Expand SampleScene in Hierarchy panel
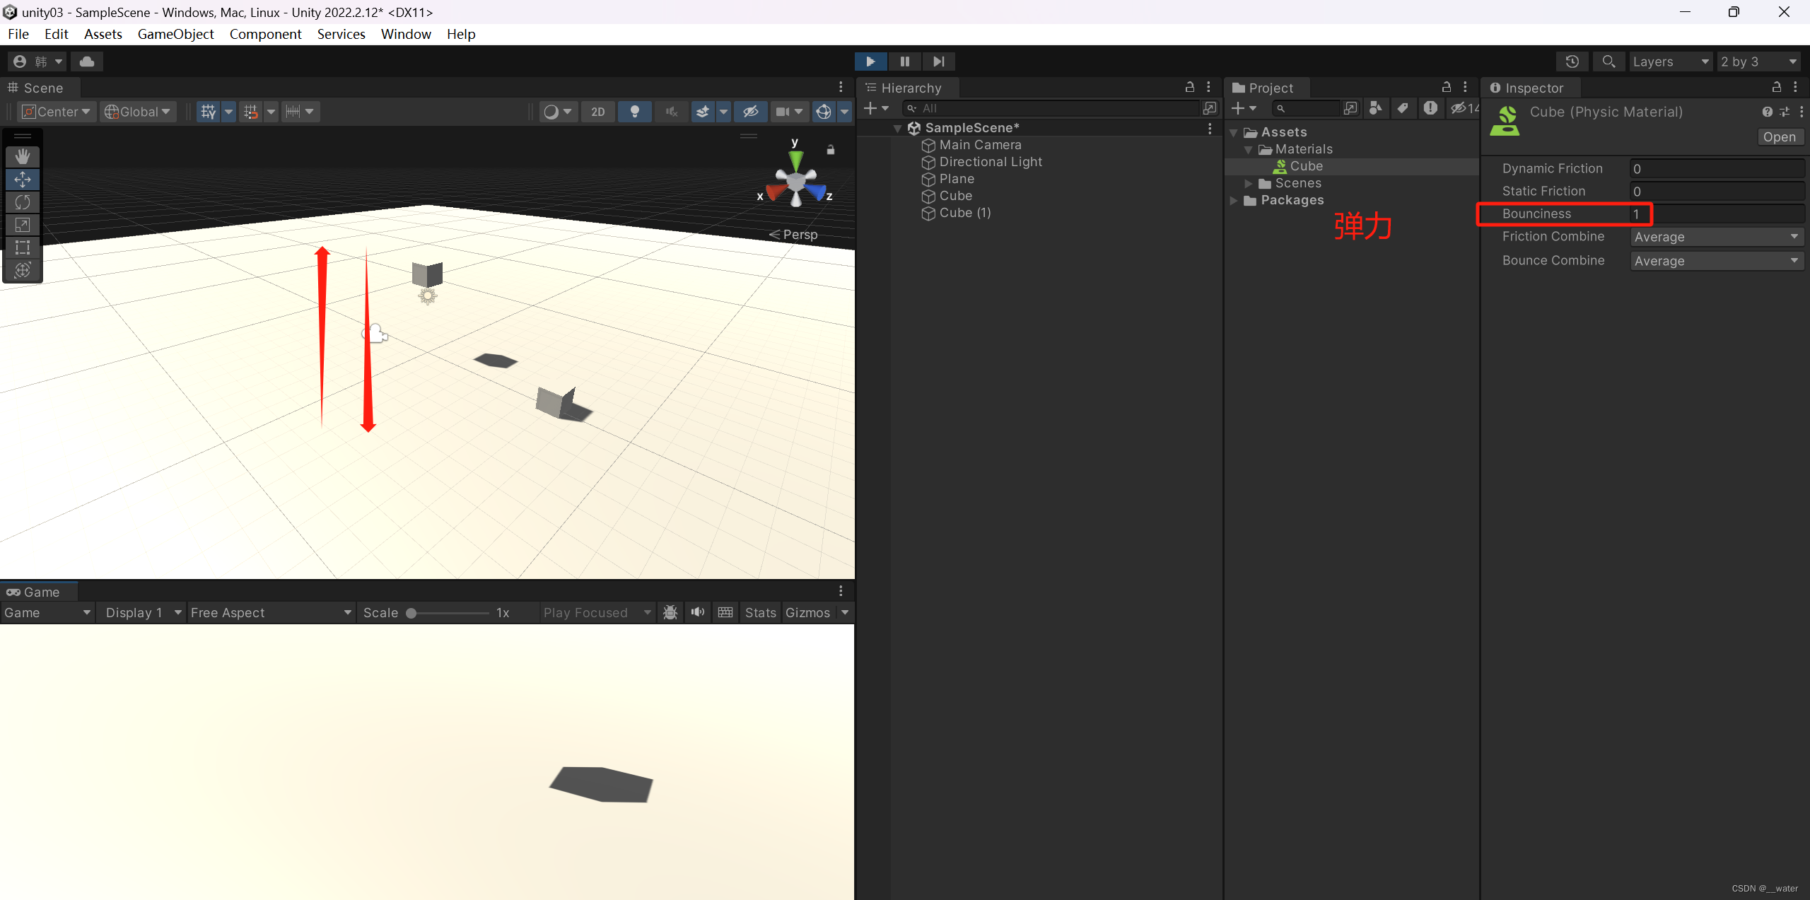 point(906,127)
